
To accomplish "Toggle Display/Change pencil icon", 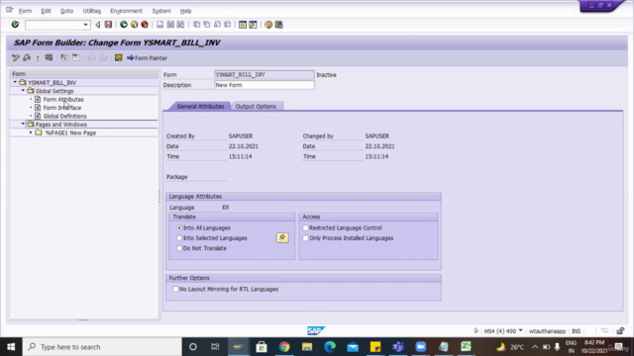I will click(16, 57).
